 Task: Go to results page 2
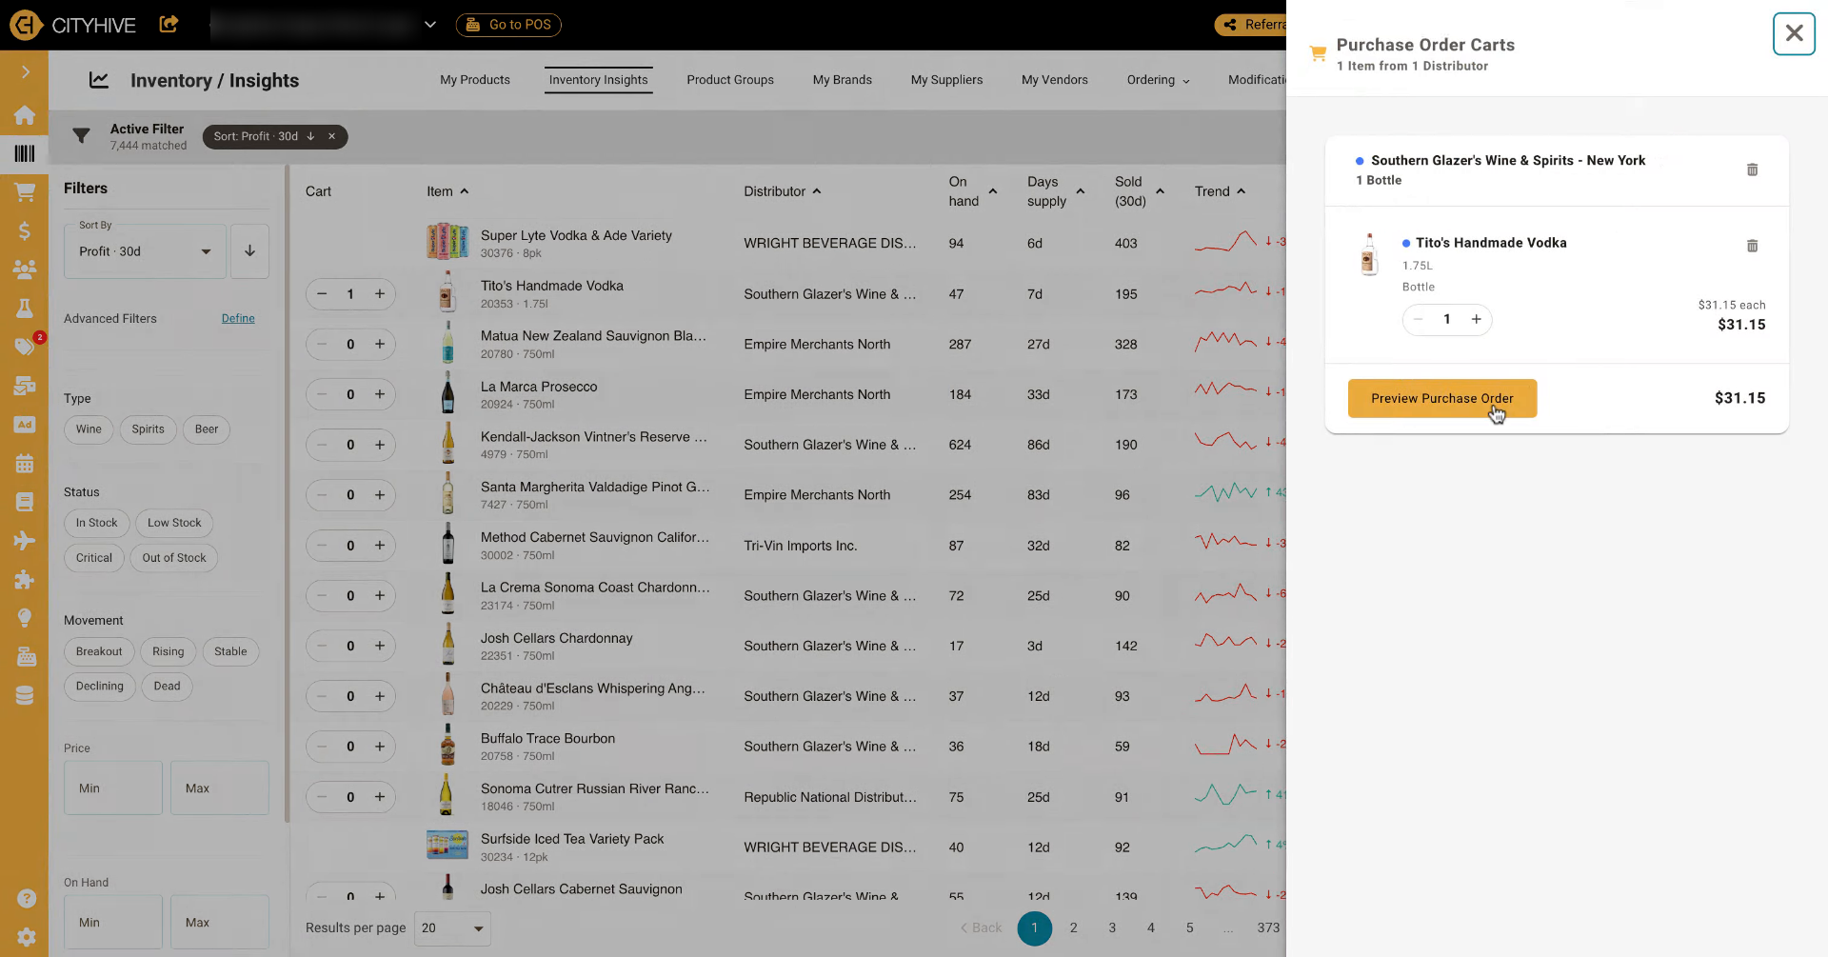coord(1073,928)
